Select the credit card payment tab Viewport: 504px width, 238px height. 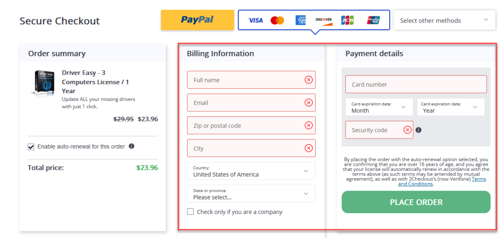pos(314,20)
